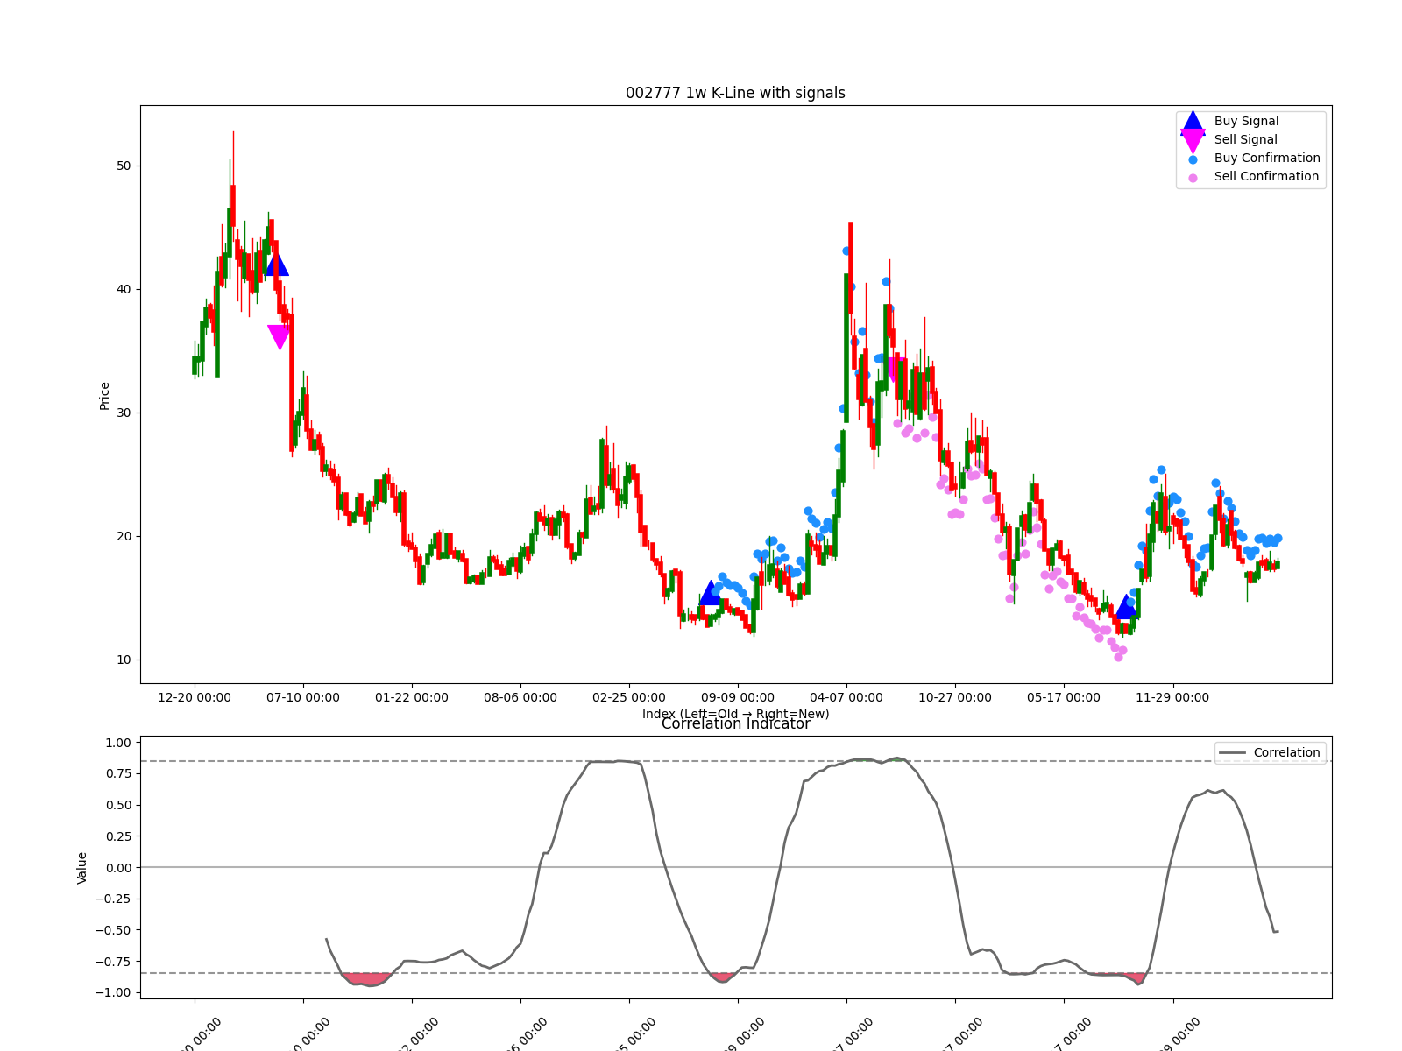The image size is (1402, 1051).
Task: Click x-axis tick label '07-10 00:00'
Action: 303,697
